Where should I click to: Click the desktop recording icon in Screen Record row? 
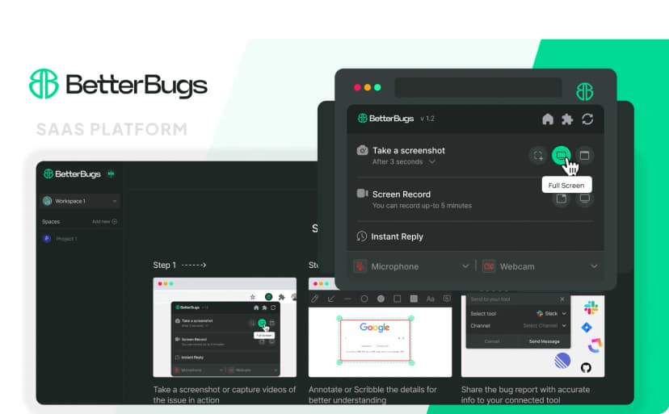tap(584, 199)
